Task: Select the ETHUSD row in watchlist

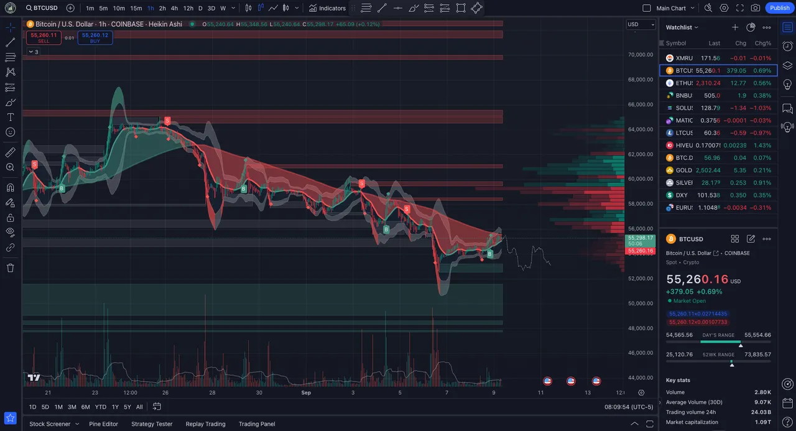Action: [718, 83]
